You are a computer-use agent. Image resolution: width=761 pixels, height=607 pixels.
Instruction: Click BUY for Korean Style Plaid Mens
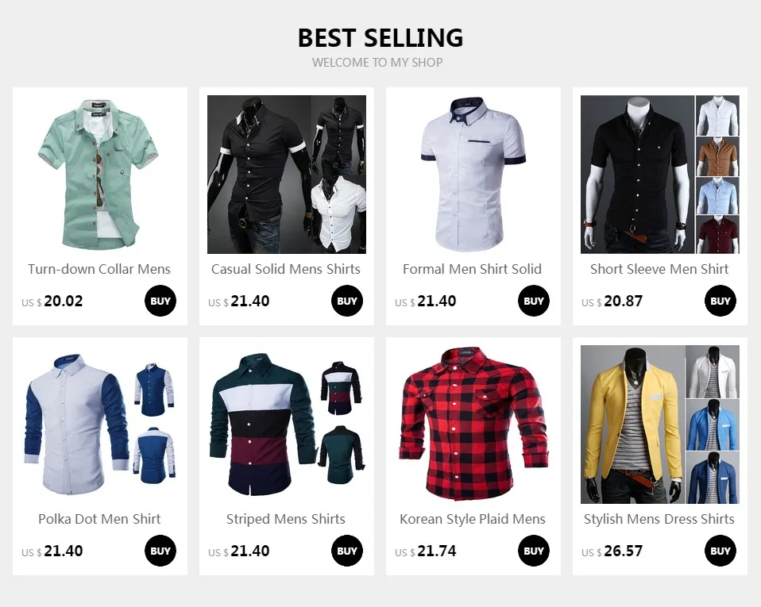pyautogui.click(x=533, y=551)
